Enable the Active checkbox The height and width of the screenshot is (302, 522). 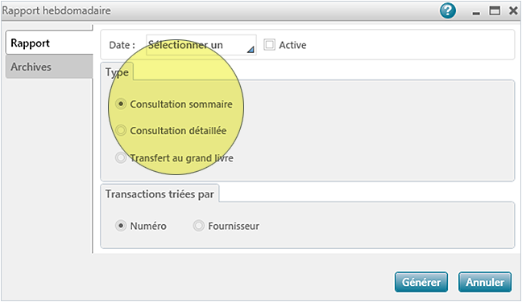269,44
